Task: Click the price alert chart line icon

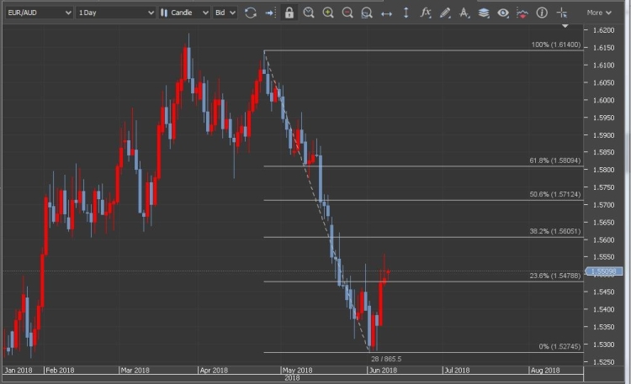Action: click(x=522, y=13)
